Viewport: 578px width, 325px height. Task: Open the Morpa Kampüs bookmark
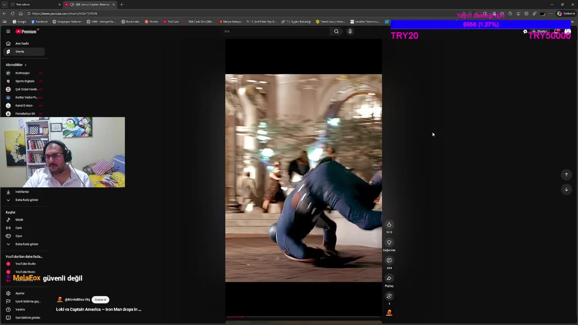[x=231, y=22]
